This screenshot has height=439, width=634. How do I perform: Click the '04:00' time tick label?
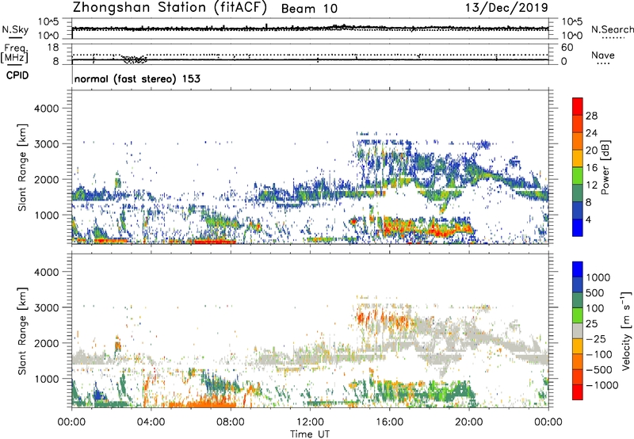pos(151,422)
